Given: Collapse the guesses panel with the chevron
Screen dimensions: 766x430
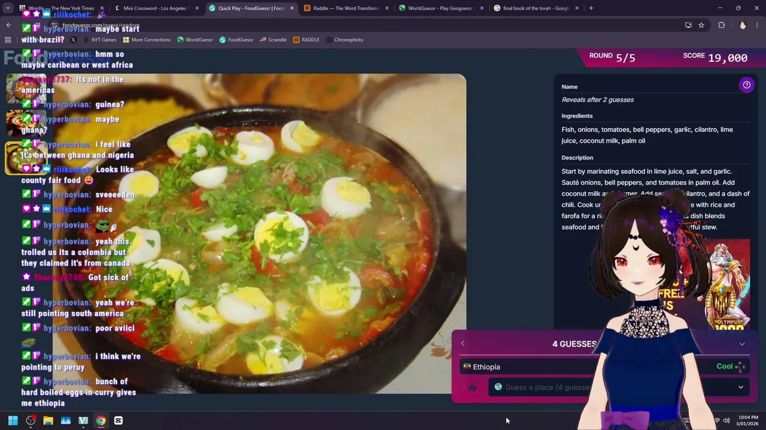Looking at the screenshot, I should coord(741,344).
